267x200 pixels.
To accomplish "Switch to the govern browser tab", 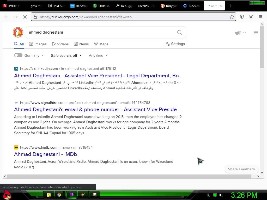I will (x=36, y=6).
